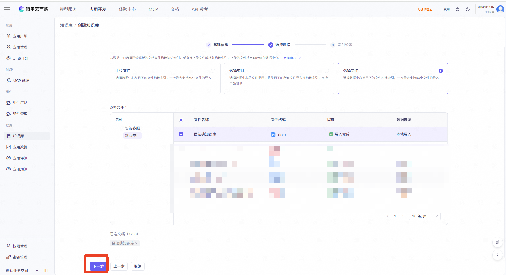Click the 下一步 button
The height and width of the screenshot is (275, 506).
pyautogui.click(x=98, y=266)
